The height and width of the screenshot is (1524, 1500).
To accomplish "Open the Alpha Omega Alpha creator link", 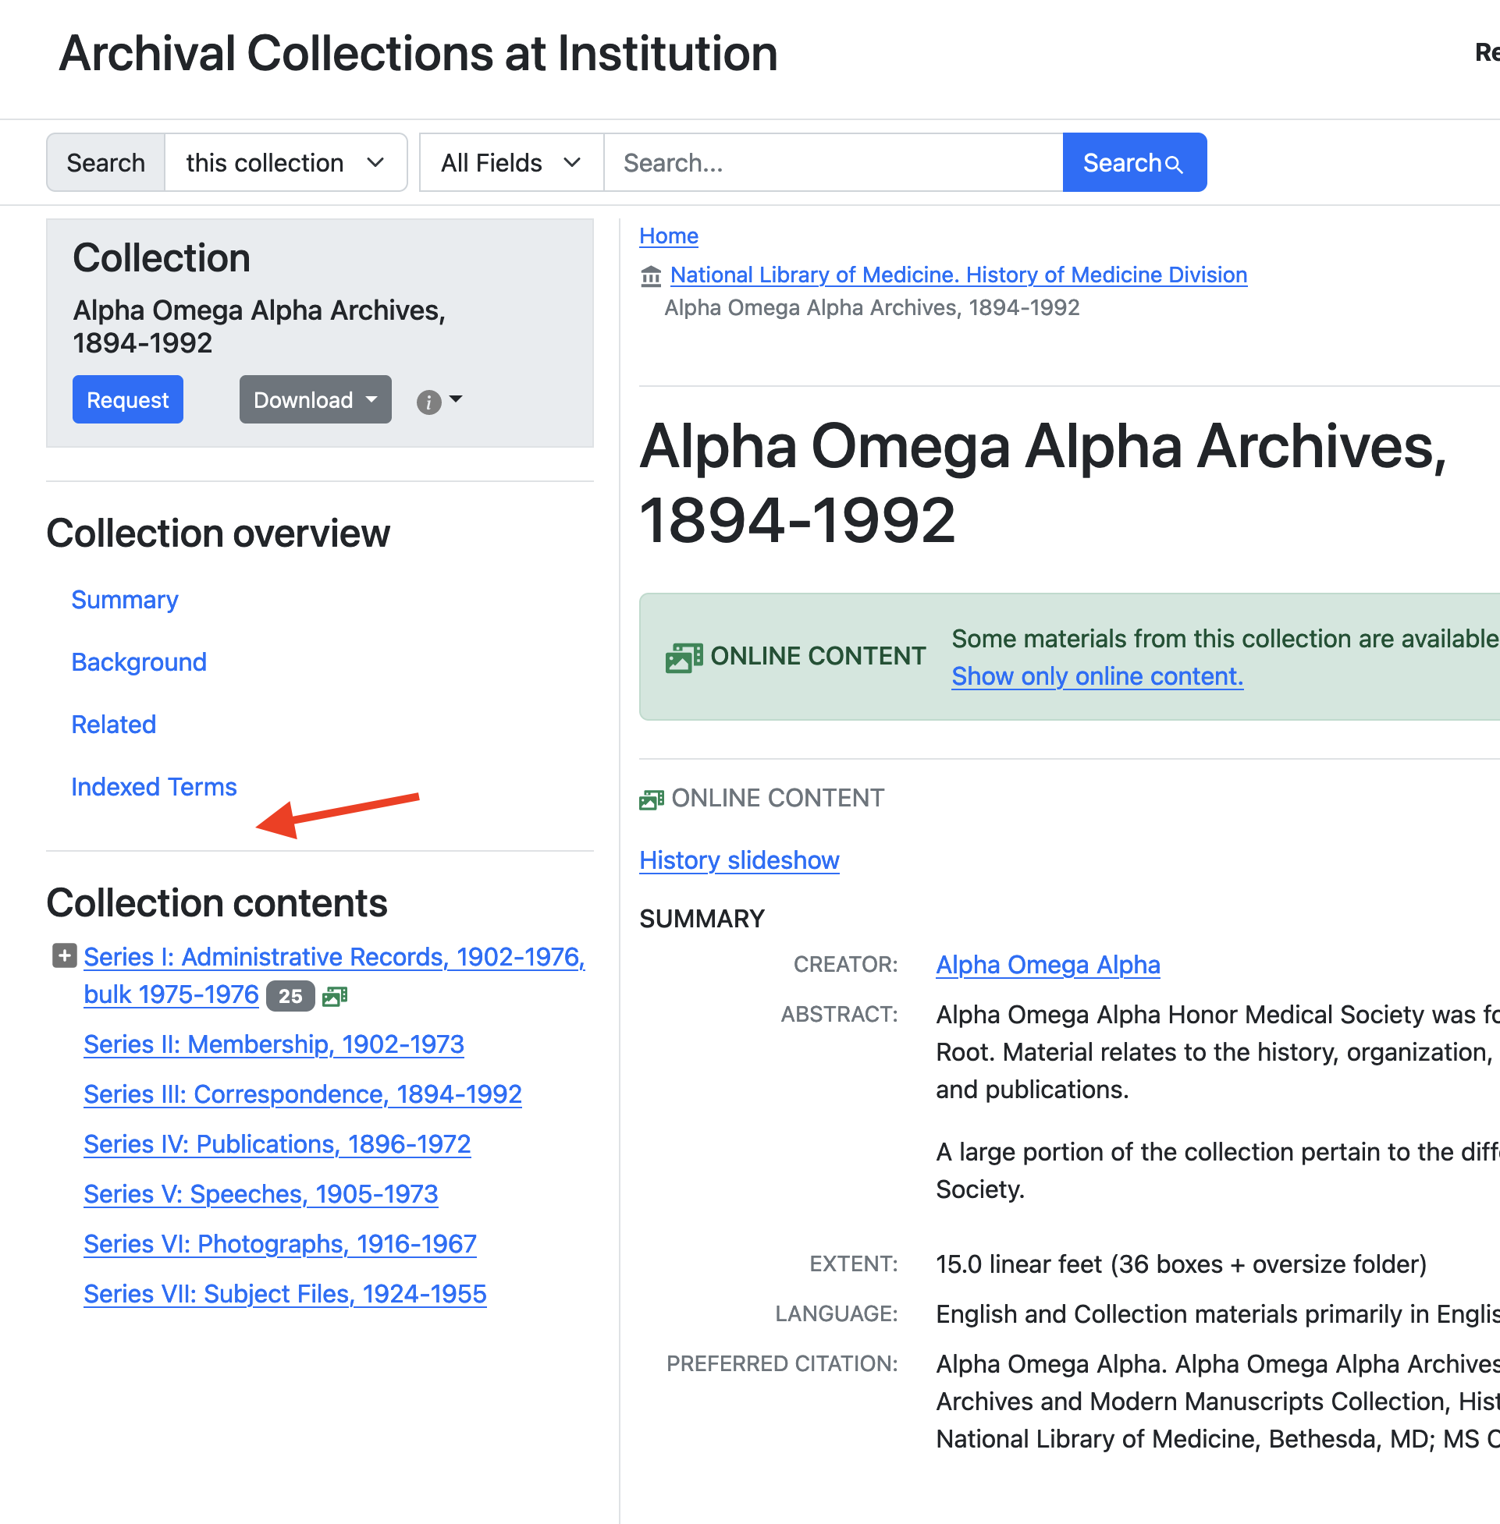I will (1047, 964).
